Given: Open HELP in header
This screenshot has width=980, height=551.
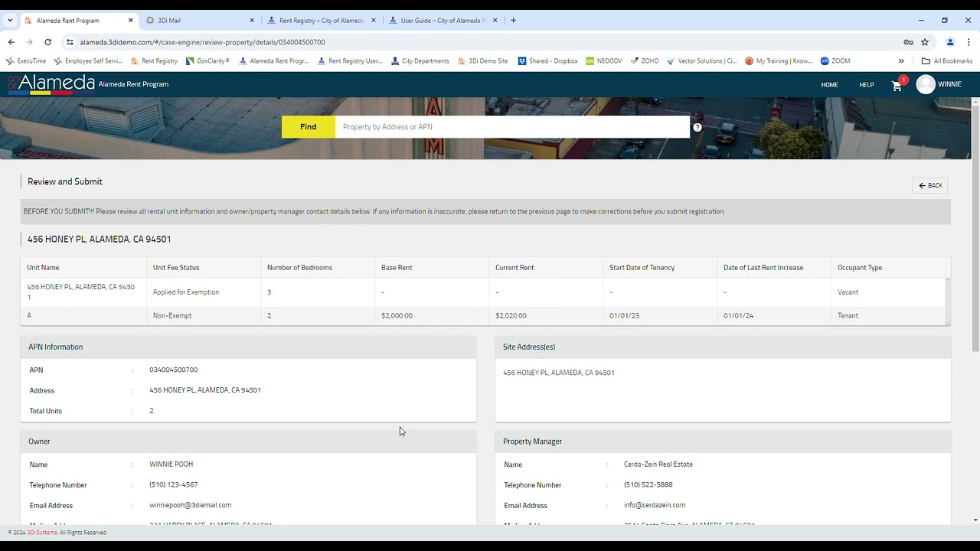Looking at the screenshot, I should click(x=867, y=85).
